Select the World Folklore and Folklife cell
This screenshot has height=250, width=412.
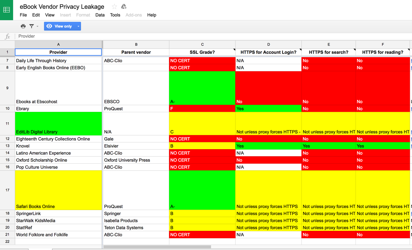click(58, 235)
